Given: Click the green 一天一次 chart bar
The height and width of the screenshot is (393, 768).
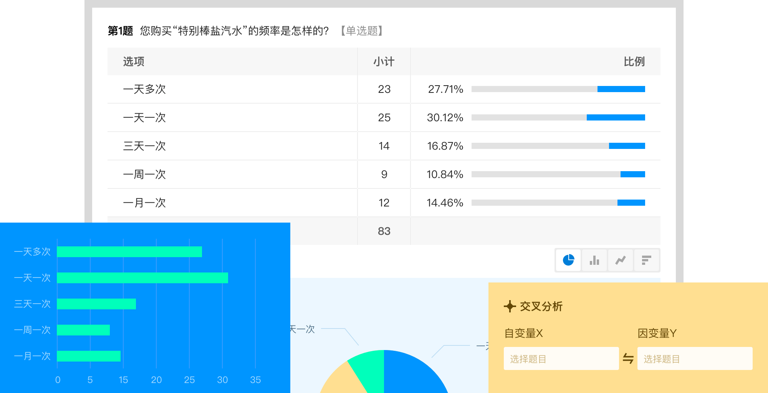Looking at the screenshot, I should click(142, 278).
